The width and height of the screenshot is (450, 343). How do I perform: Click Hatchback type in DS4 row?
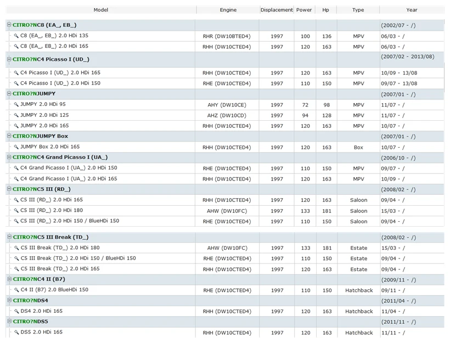[359, 311]
